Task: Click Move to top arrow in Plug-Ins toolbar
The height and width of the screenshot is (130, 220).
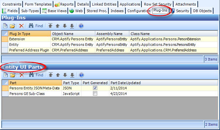Action: pyautogui.click(x=50, y=26)
